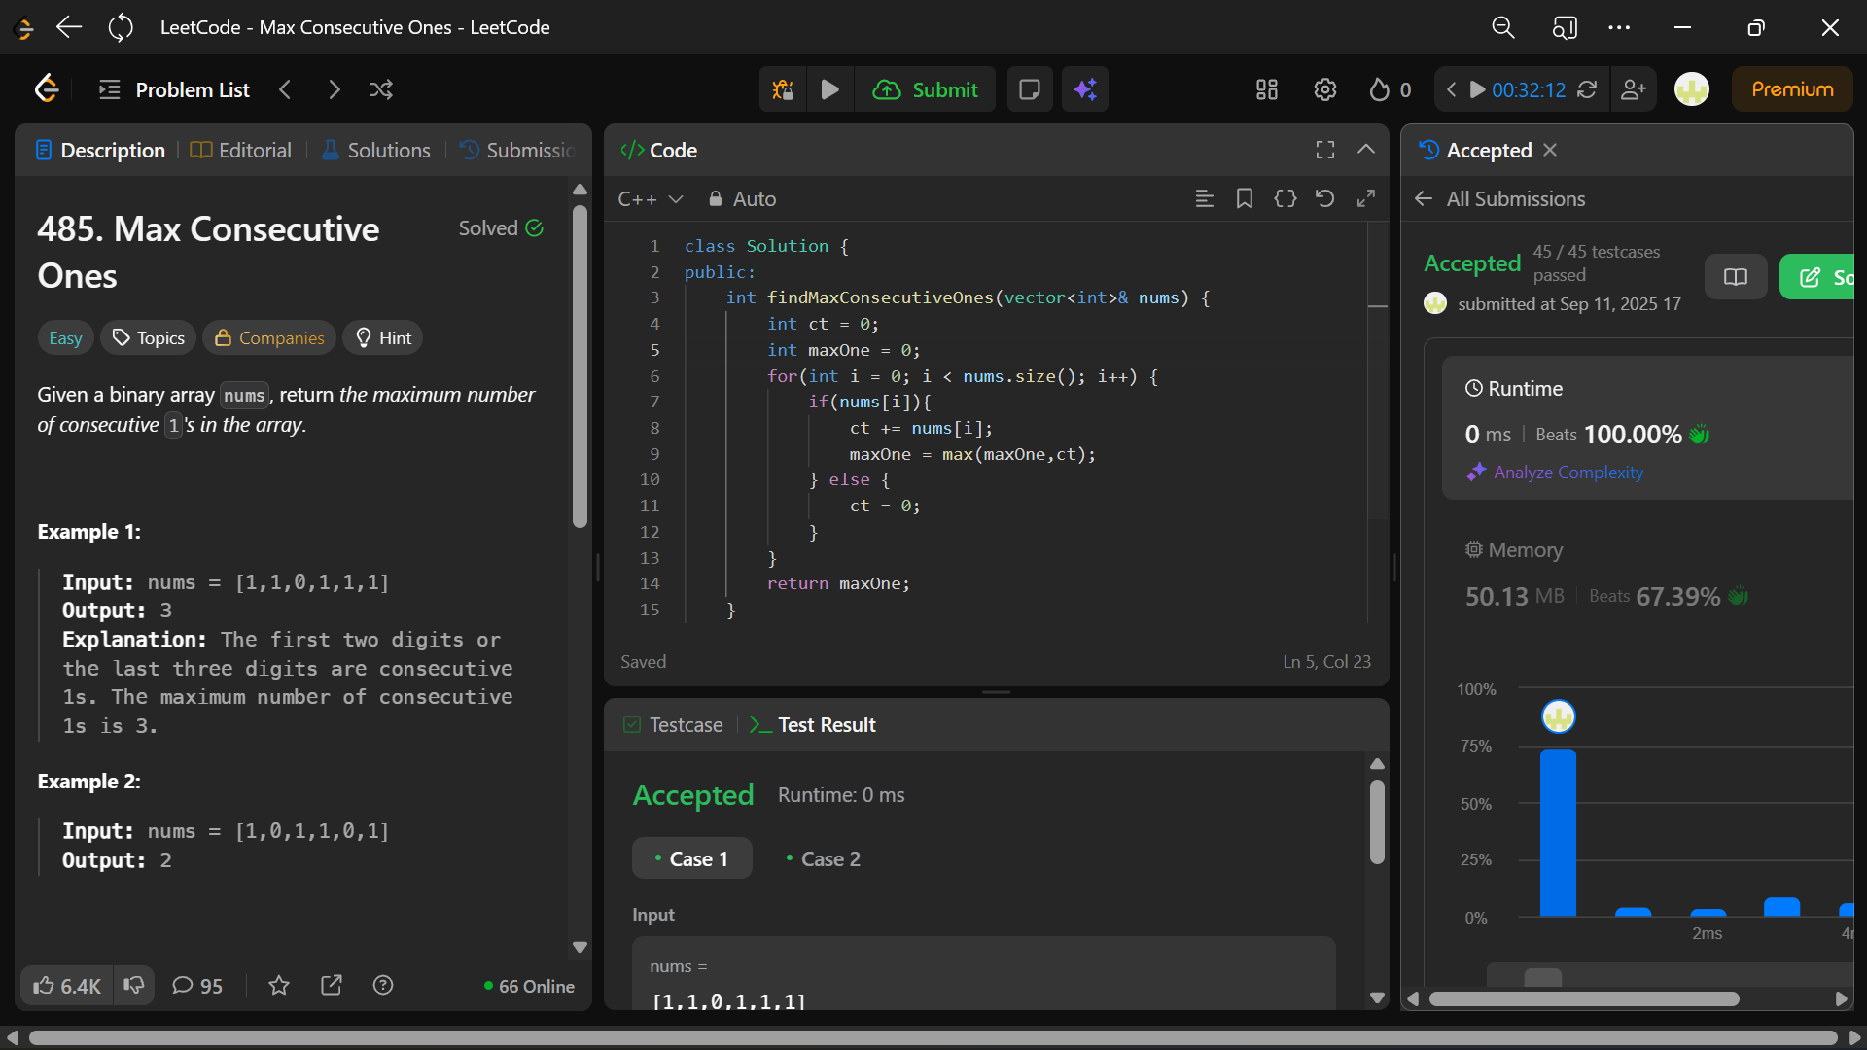The height and width of the screenshot is (1050, 1867).
Task: Click the AI sparkle assistant icon
Action: pyautogui.click(x=1084, y=89)
